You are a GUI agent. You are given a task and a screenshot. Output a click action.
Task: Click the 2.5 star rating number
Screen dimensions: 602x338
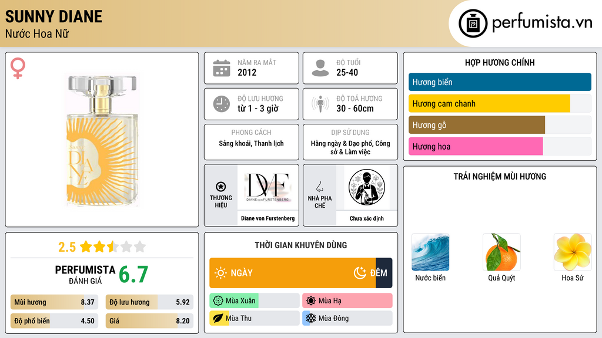tap(67, 247)
